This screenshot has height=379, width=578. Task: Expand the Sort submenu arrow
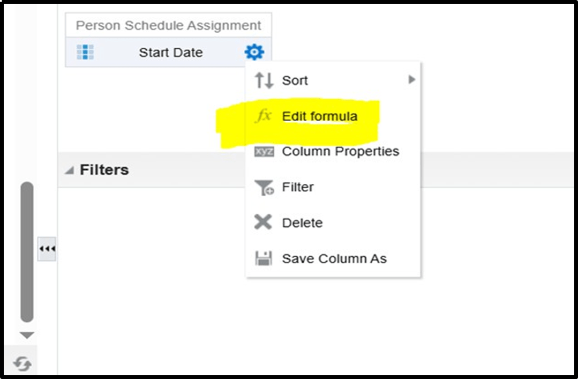[x=412, y=79]
